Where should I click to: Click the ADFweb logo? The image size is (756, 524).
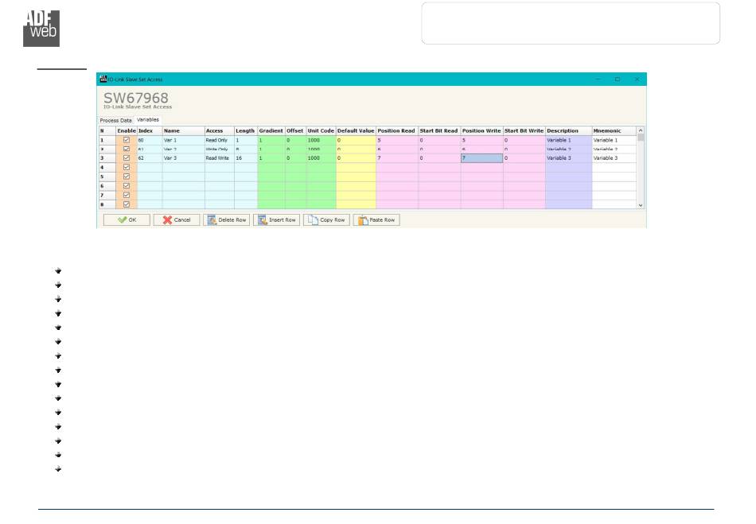click(x=41, y=26)
